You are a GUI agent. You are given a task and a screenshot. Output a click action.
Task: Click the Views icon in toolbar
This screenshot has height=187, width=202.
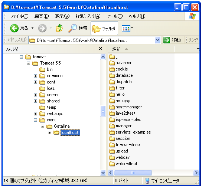126,28
